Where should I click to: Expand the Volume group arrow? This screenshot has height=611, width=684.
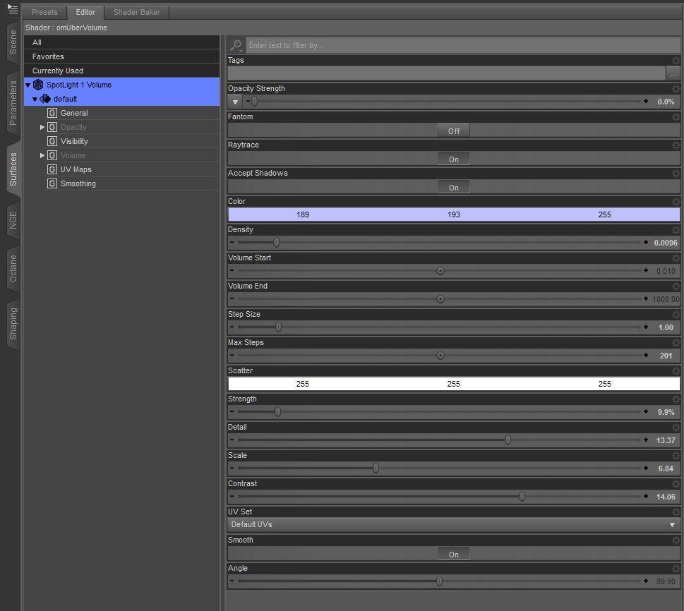(42, 155)
